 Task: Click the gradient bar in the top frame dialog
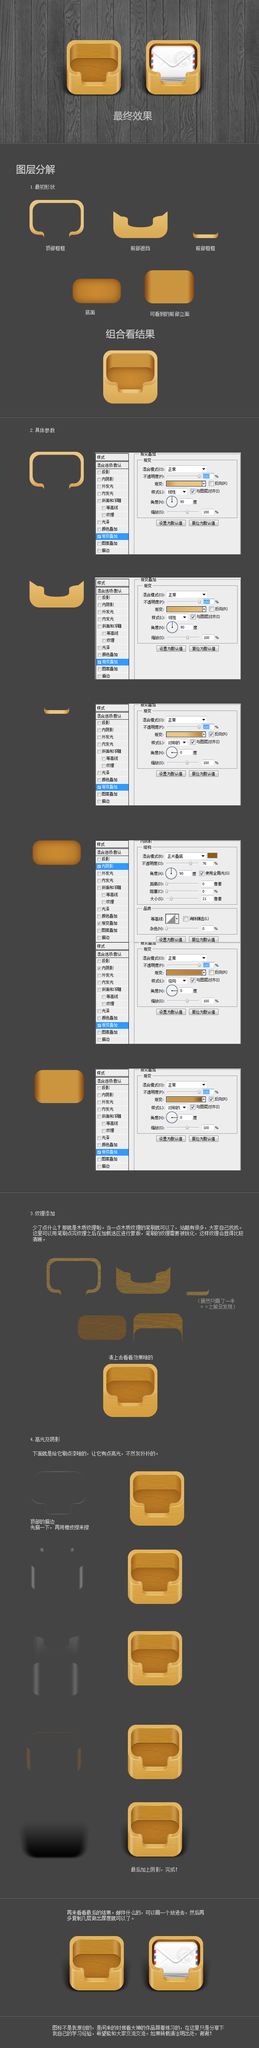tap(183, 483)
